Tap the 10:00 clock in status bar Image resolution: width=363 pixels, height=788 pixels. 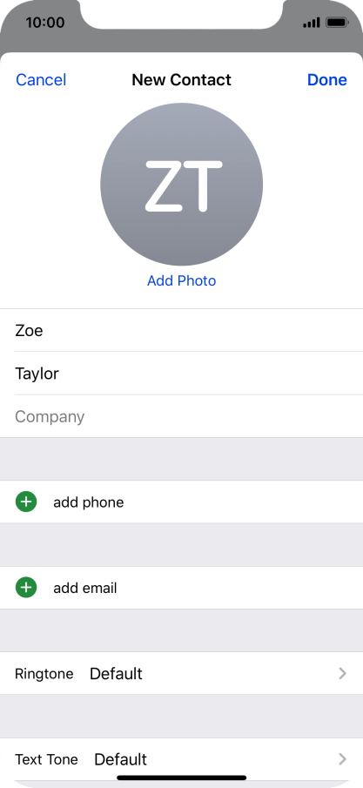click(x=44, y=23)
